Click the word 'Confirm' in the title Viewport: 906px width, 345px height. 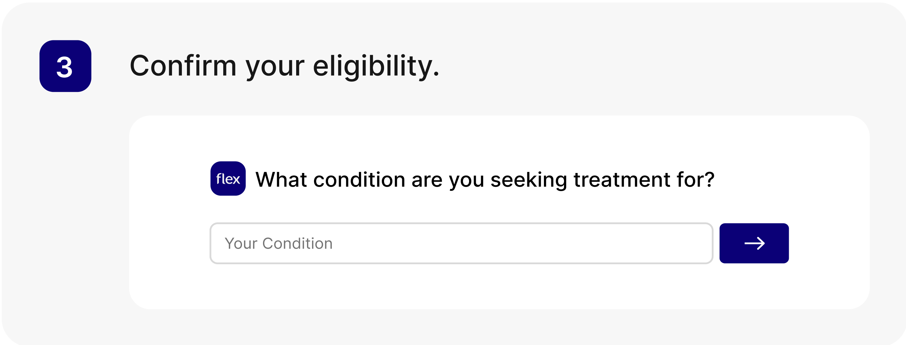[x=183, y=66]
